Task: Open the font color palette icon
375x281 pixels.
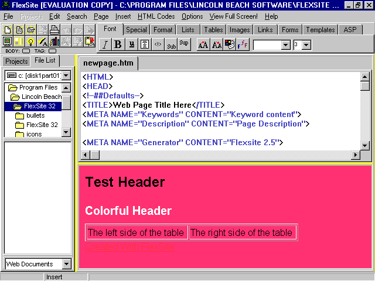Action: click(230, 44)
